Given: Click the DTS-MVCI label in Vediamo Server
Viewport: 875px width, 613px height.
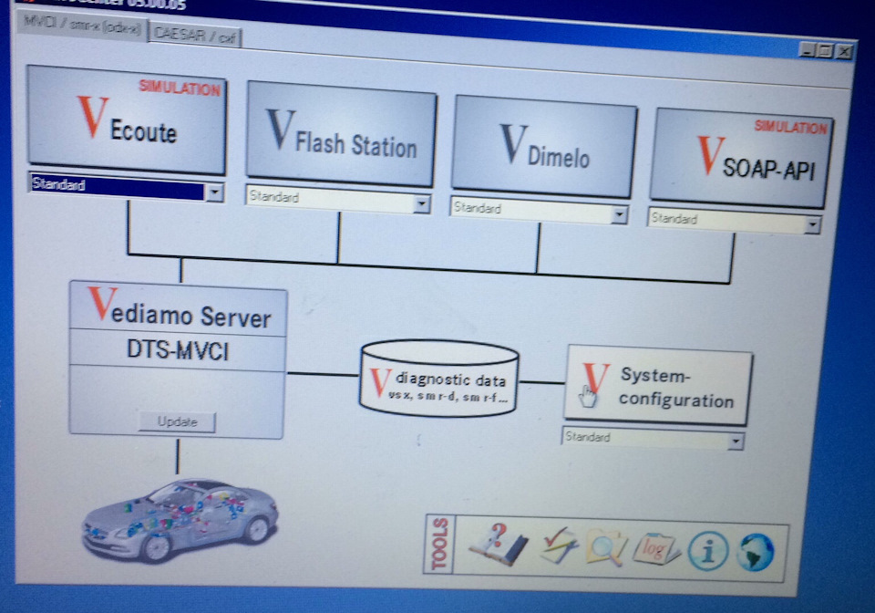Looking at the screenshot, I should [178, 350].
